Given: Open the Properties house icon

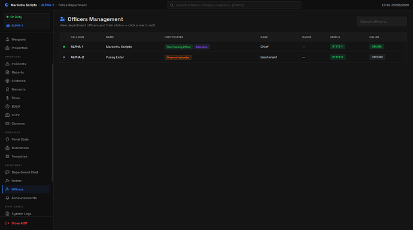Looking at the screenshot, I should pos(7,48).
